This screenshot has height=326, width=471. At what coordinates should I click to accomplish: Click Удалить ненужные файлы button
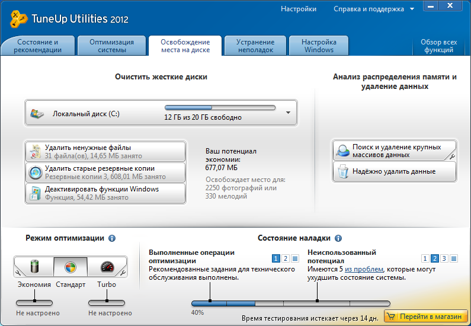105,151
